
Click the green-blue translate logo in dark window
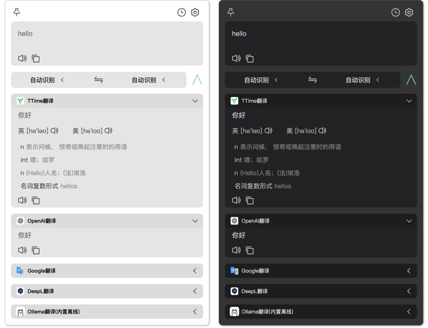tap(411, 80)
